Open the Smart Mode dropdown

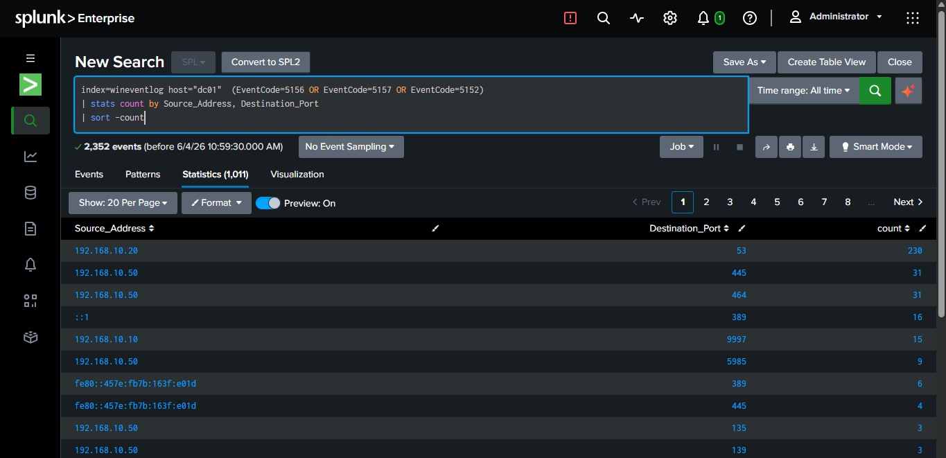pyautogui.click(x=876, y=147)
